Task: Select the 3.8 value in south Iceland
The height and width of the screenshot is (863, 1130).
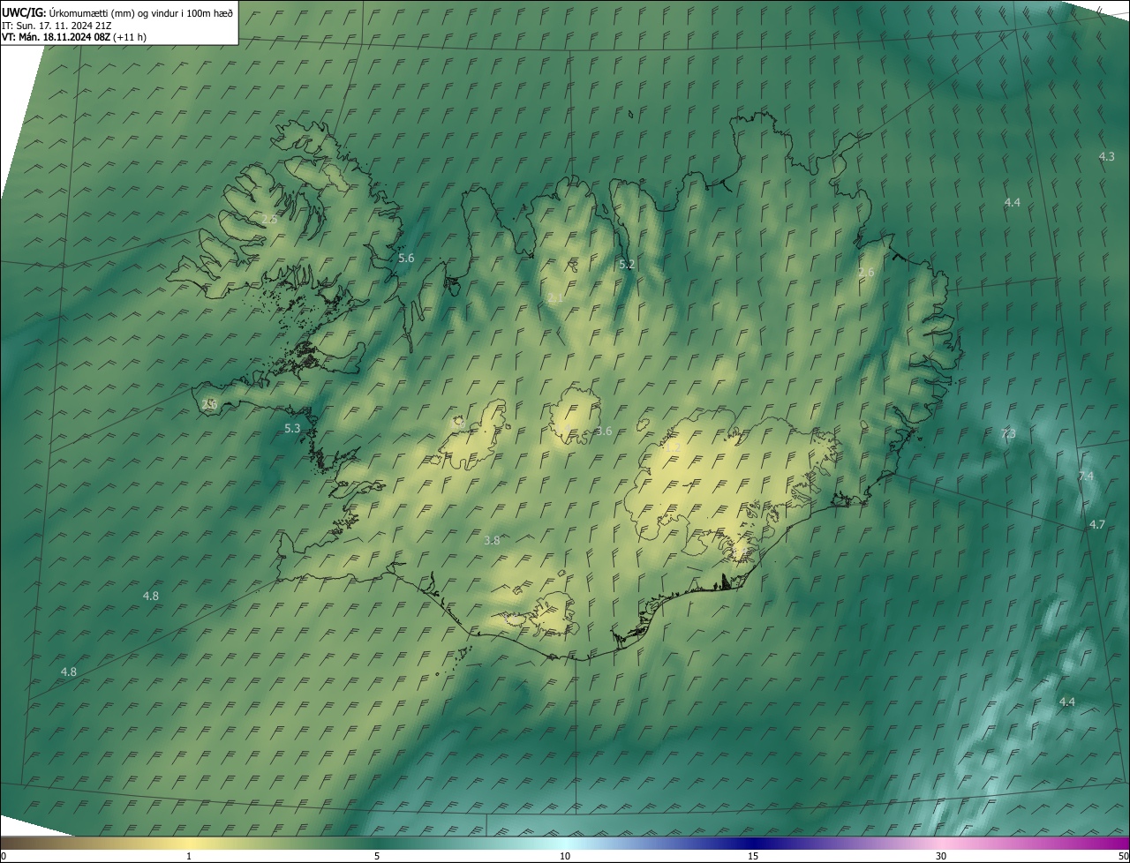Action: tap(493, 540)
